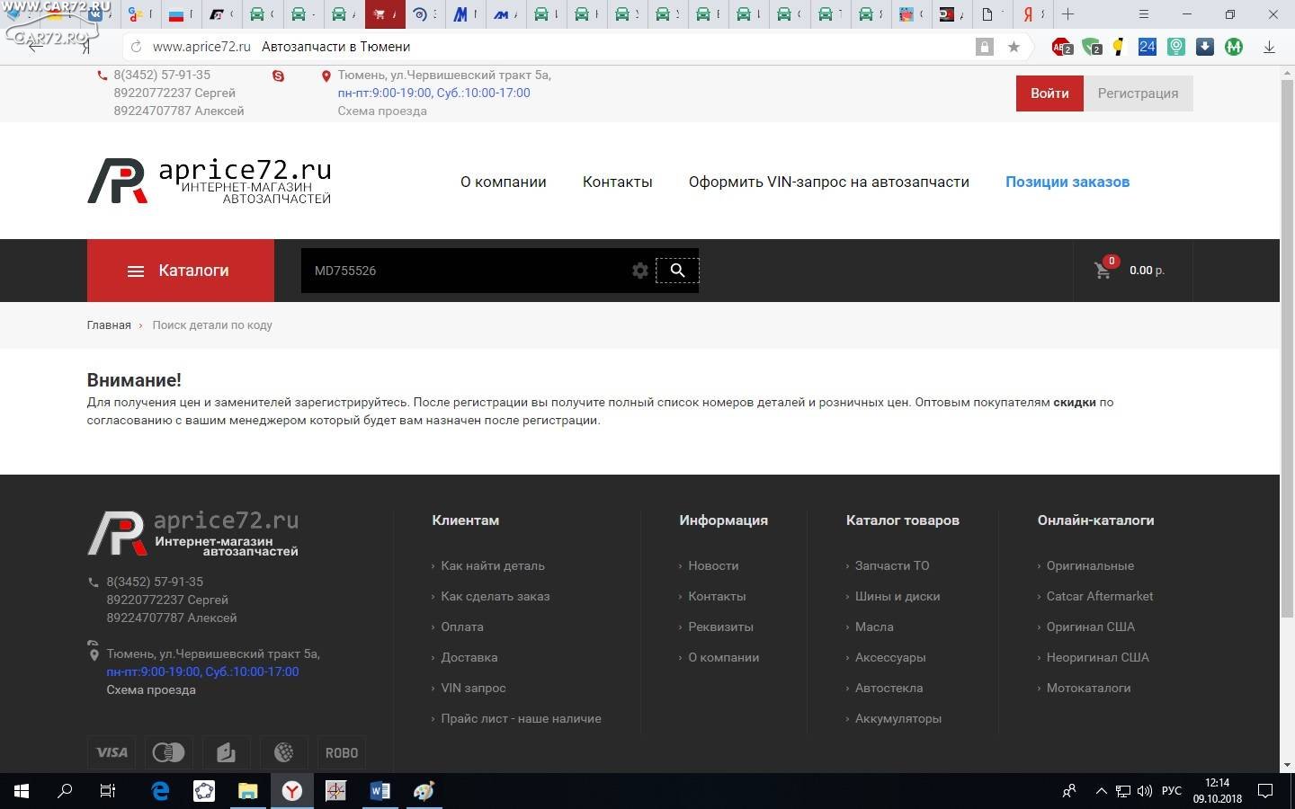Image resolution: width=1295 pixels, height=809 pixels.
Task: Click the Войти button
Action: point(1049,93)
